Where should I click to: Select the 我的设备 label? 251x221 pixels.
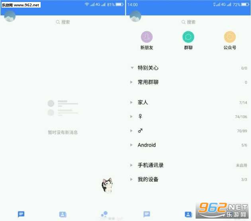(x=148, y=180)
